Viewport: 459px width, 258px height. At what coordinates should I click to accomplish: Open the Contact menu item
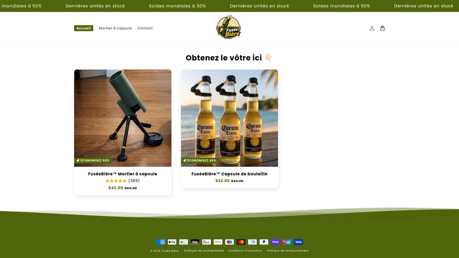pos(145,28)
